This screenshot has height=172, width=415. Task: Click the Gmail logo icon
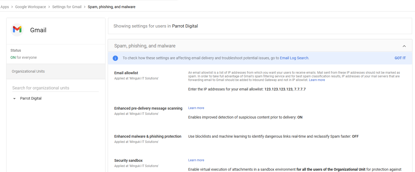[x=17, y=30]
